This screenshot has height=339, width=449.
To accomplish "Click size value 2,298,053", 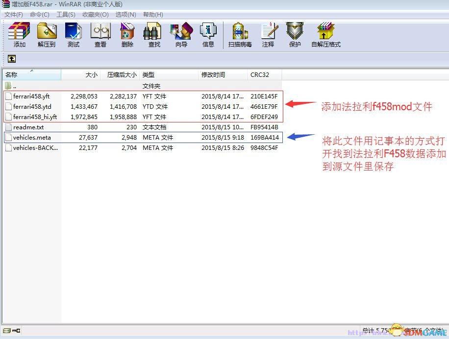I will click(x=84, y=97).
